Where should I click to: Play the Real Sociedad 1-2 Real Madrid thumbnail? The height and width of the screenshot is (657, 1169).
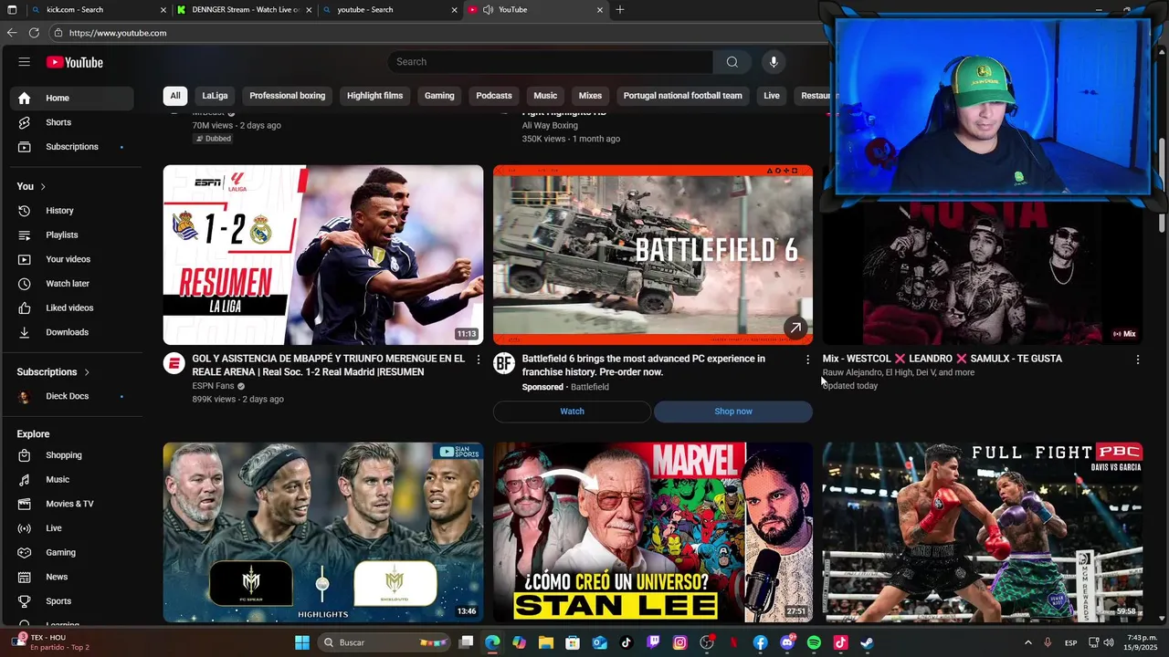point(323,255)
